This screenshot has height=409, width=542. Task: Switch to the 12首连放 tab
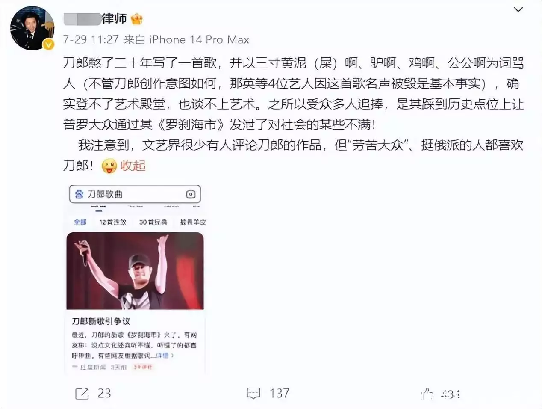coord(113,222)
